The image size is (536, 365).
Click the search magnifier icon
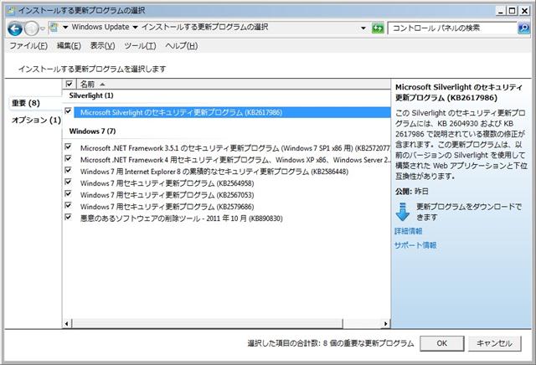[x=523, y=28]
